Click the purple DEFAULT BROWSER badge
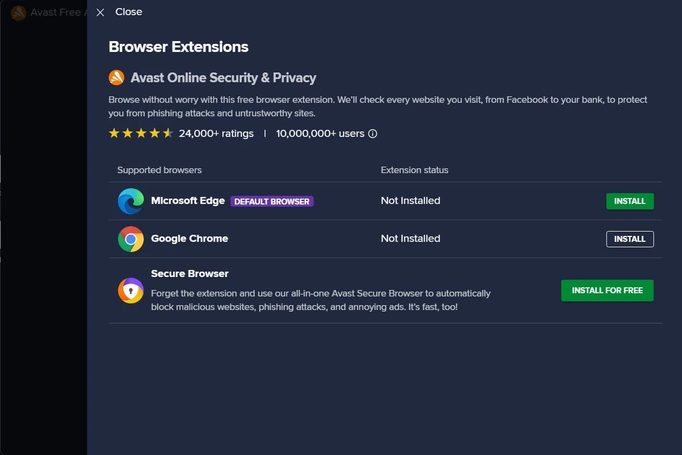 (272, 201)
